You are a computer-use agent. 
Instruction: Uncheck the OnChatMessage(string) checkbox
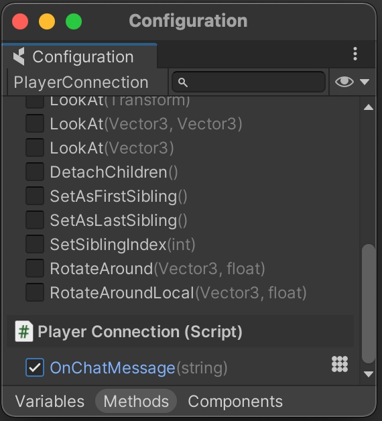point(35,367)
